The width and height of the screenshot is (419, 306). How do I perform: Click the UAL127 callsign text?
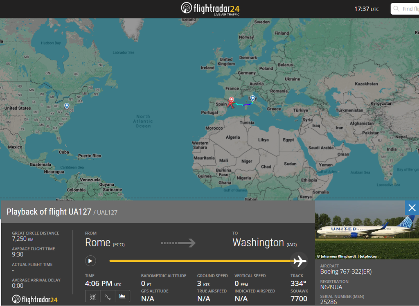click(x=107, y=212)
